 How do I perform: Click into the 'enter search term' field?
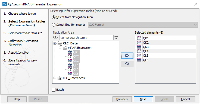pos(86,38)
